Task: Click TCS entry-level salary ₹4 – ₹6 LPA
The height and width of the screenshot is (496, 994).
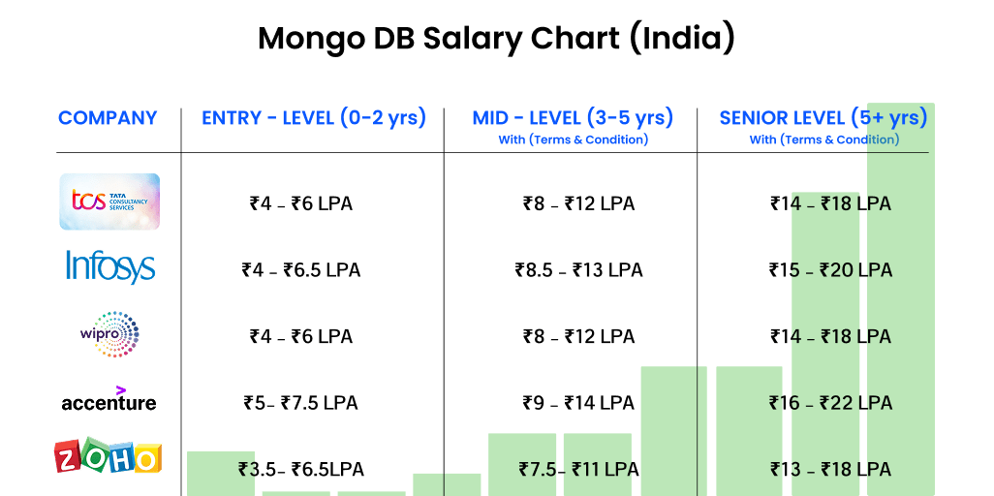Action: (x=300, y=203)
